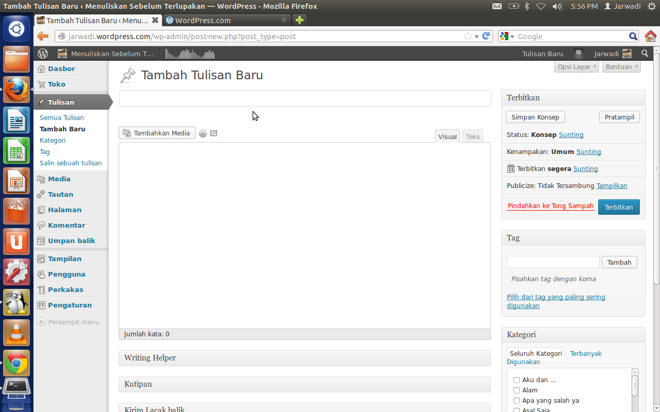Click the Firefox home icon
660x412 pixels.
coord(650,36)
